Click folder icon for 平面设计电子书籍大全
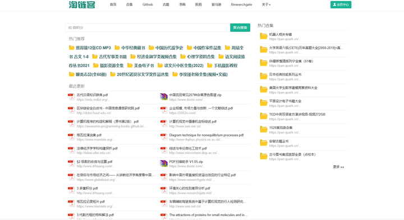This screenshot has height=220, width=404. (264, 103)
